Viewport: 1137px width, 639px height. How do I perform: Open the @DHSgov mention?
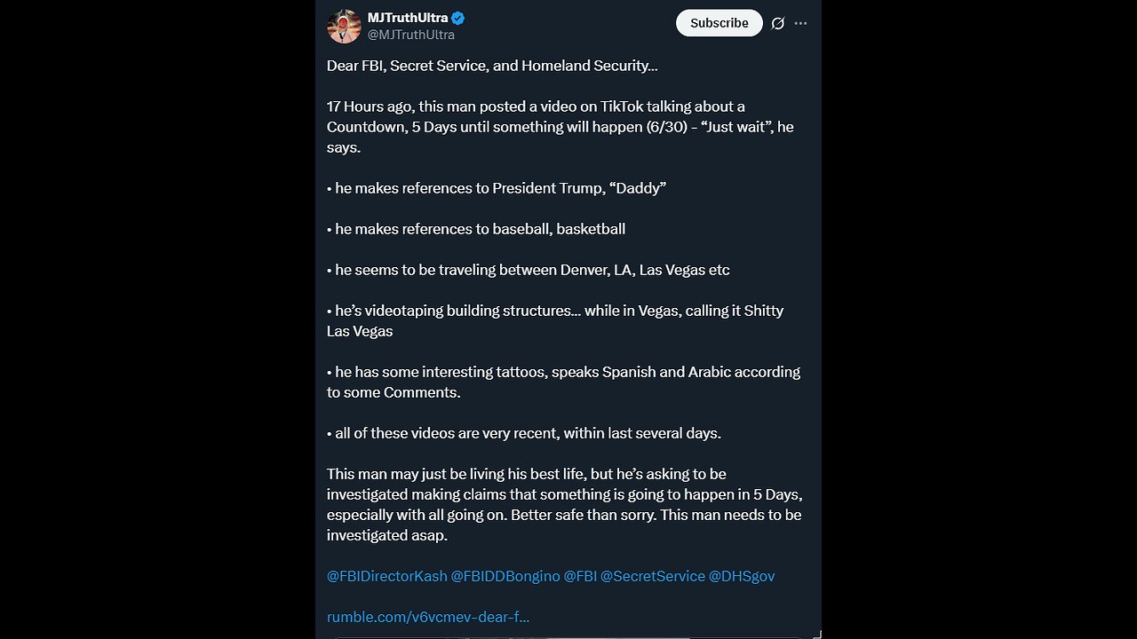point(742,576)
